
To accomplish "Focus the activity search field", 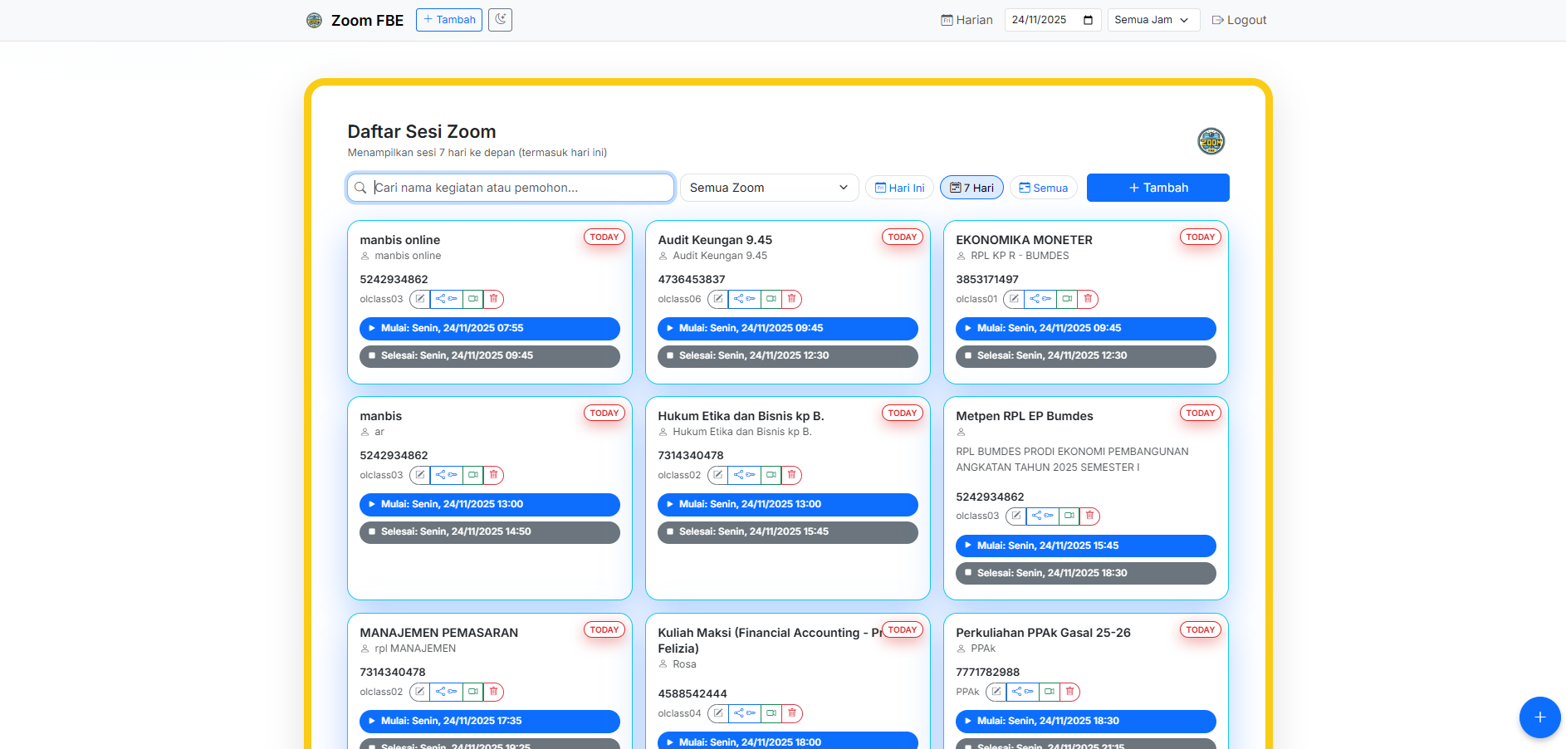I will pos(511,188).
